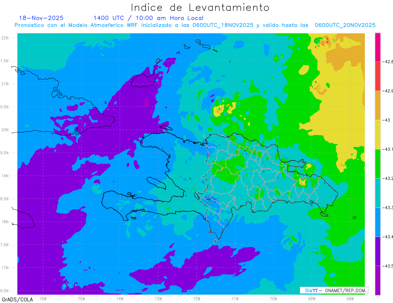Click the legend value "-43.2"
The image size is (393, 303).
[387, 178]
